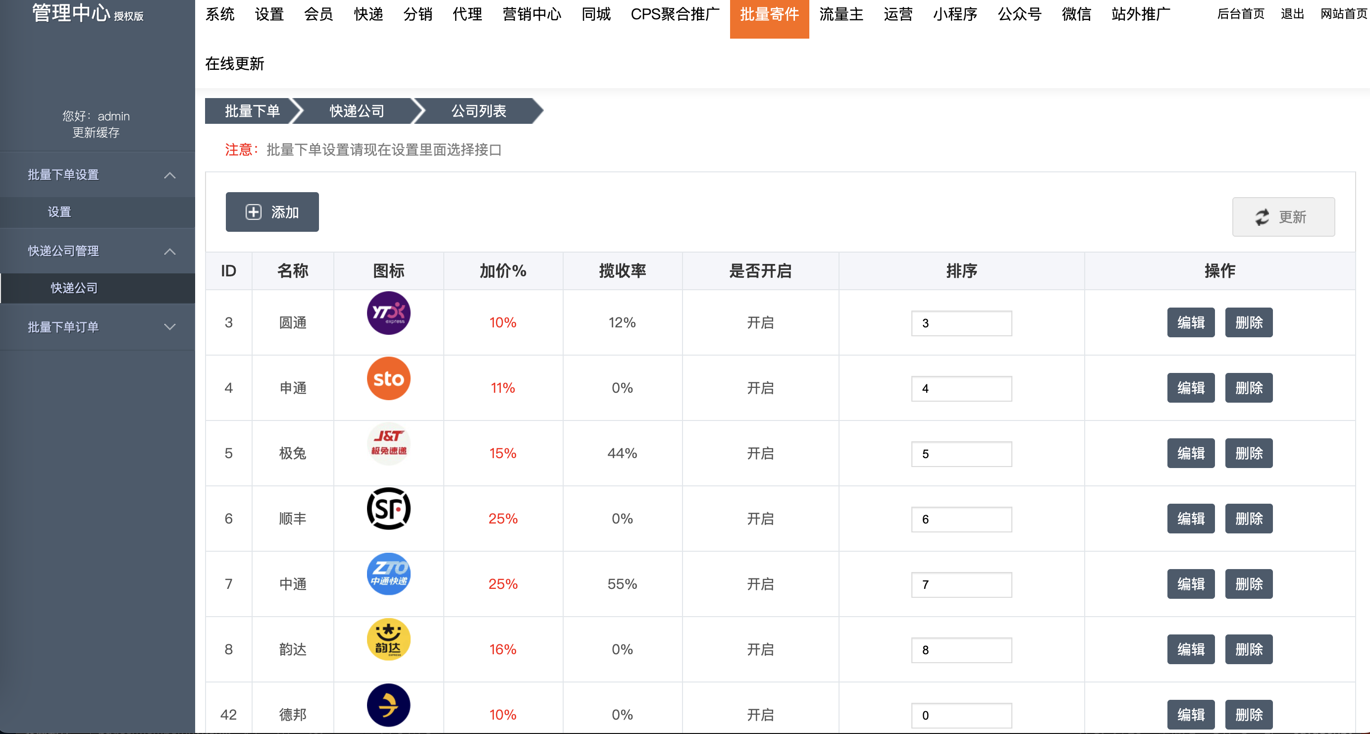Edit the 顺丰 company row

(x=1190, y=519)
